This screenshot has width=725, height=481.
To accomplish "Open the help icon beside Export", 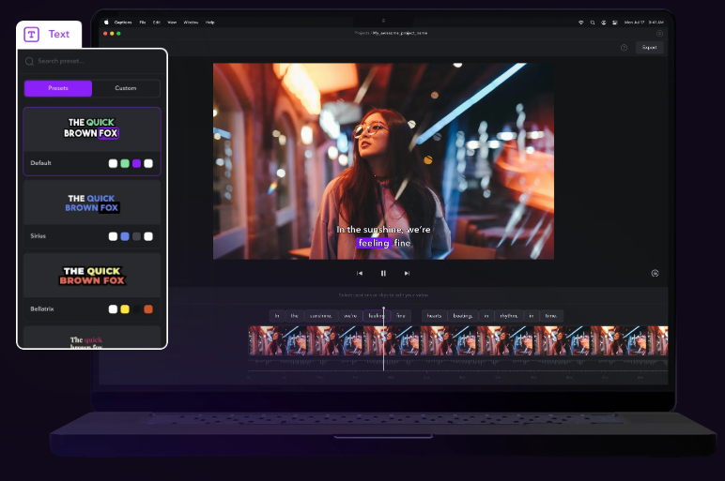I will tap(624, 48).
